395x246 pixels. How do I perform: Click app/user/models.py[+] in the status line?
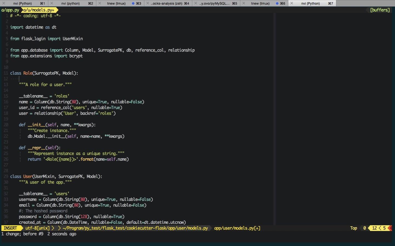point(237,228)
